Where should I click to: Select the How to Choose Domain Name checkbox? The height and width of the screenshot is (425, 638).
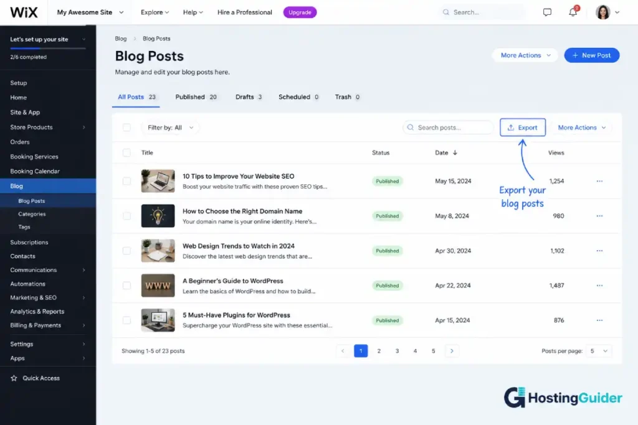[126, 216]
